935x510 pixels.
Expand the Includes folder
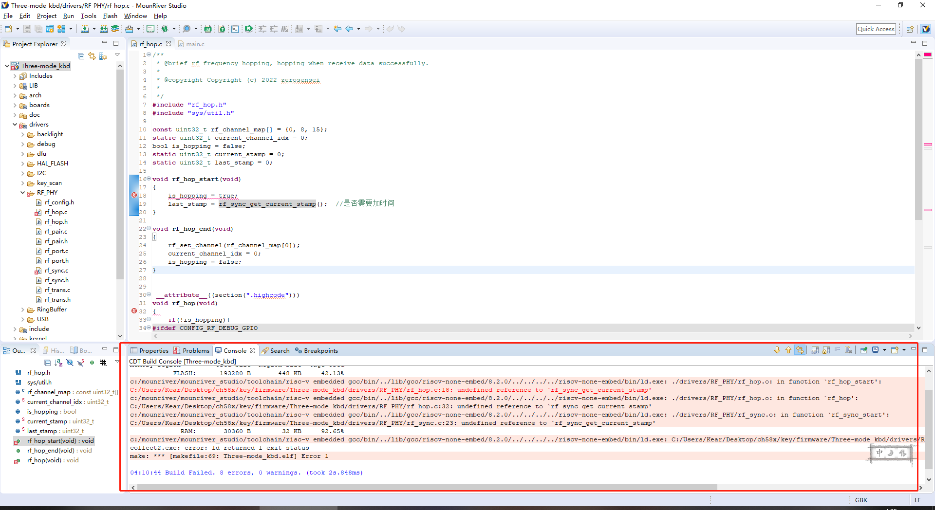tap(15, 76)
